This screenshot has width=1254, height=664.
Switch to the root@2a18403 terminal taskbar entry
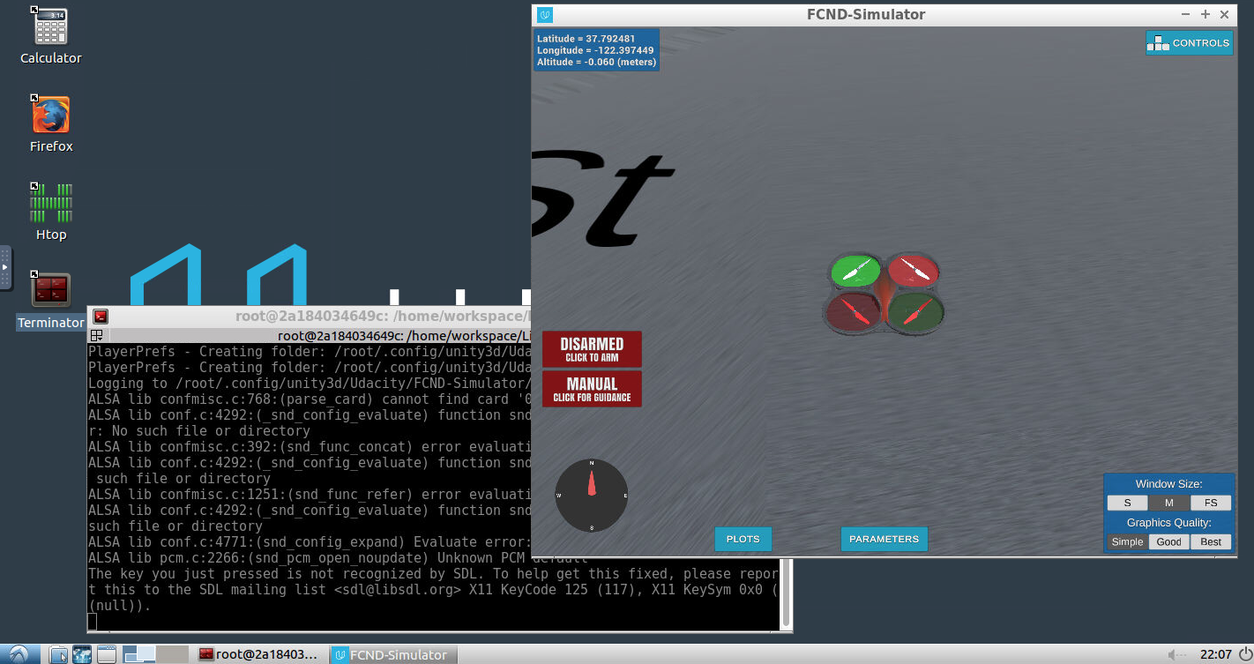[260, 654]
